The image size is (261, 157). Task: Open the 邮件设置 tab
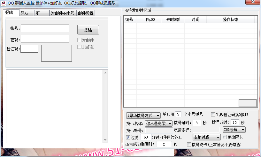[86, 13]
